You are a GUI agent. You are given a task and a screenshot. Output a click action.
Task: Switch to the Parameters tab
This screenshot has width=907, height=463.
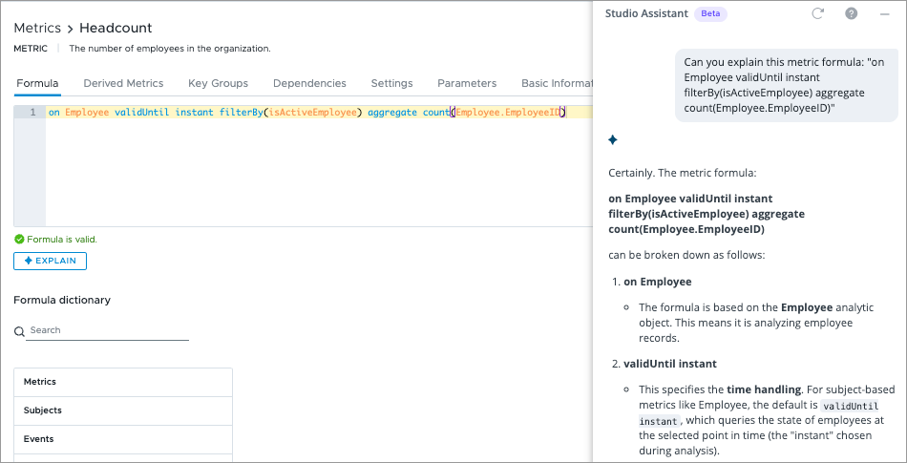pos(467,84)
